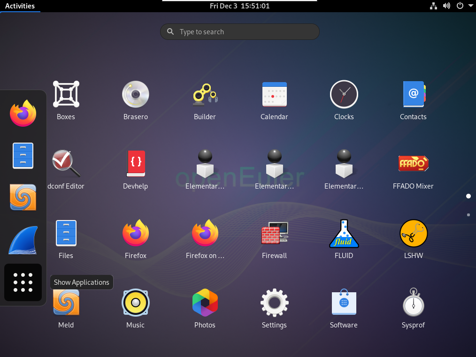Select the first page indicator dot
Image resolution: width=476 pixels, height=357 pixels.
coord(468,196)
